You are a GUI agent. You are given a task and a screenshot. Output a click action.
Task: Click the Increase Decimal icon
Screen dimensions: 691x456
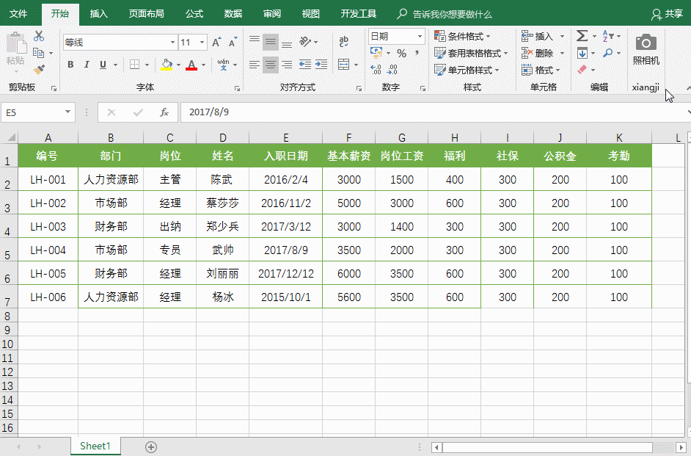click(376, 70)
